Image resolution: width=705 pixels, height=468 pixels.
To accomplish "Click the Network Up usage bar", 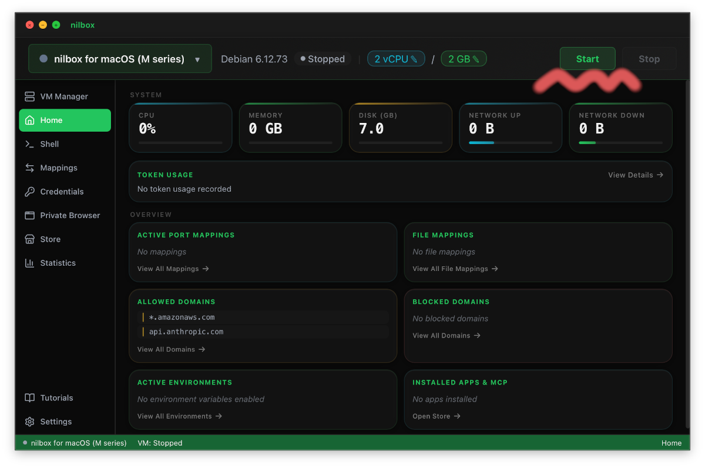I will coord(510,142).
